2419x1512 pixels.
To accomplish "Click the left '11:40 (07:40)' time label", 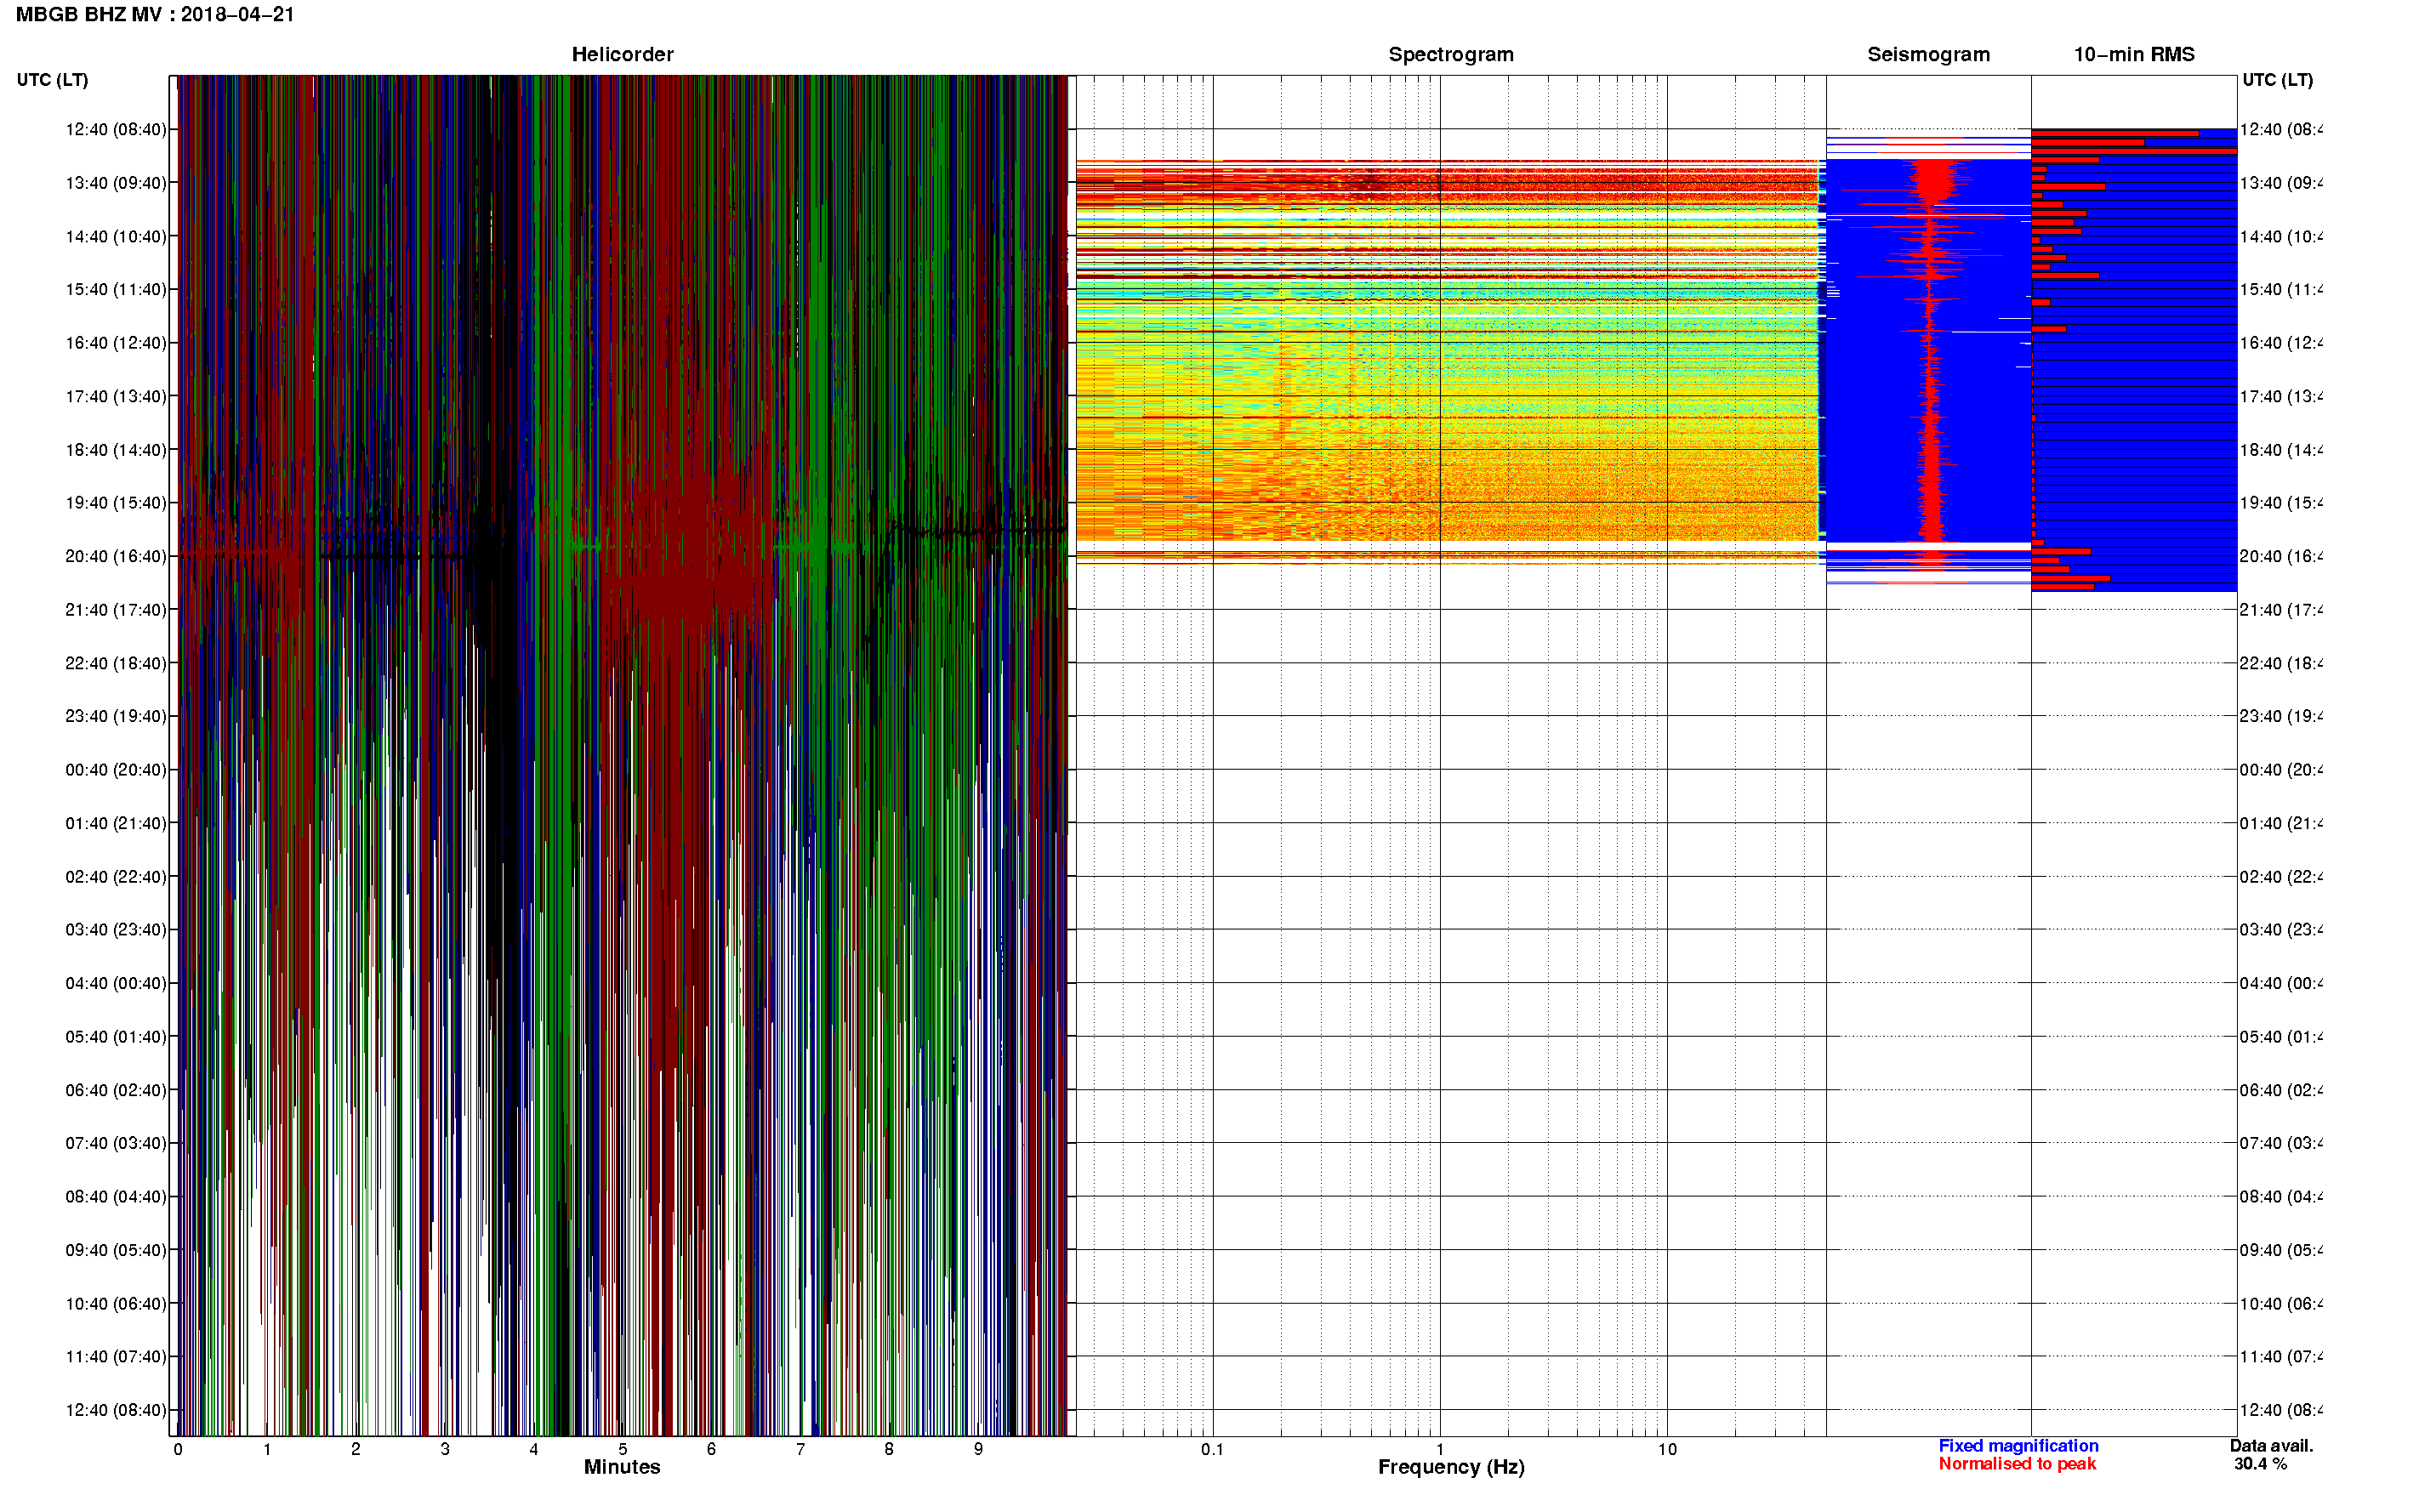I will pos(116,1357).
